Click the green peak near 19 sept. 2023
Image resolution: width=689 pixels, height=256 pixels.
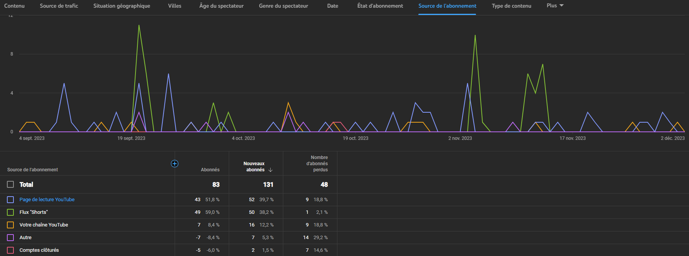pos(139,25)
